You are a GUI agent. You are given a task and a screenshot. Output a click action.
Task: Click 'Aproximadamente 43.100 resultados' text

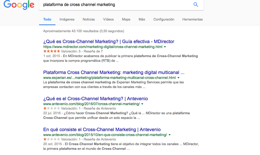71,31
